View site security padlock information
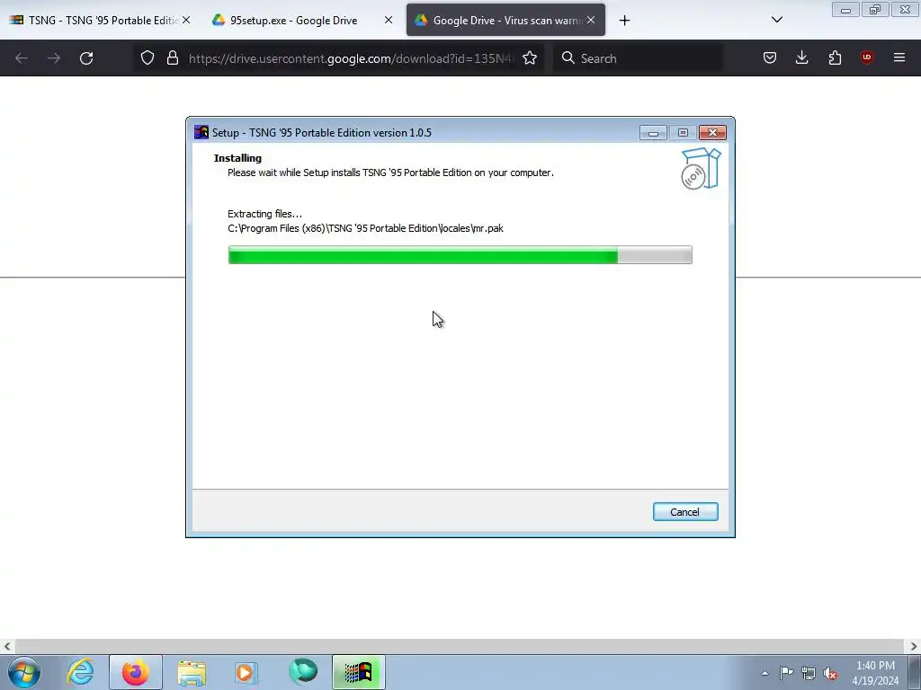 (172, 57)
